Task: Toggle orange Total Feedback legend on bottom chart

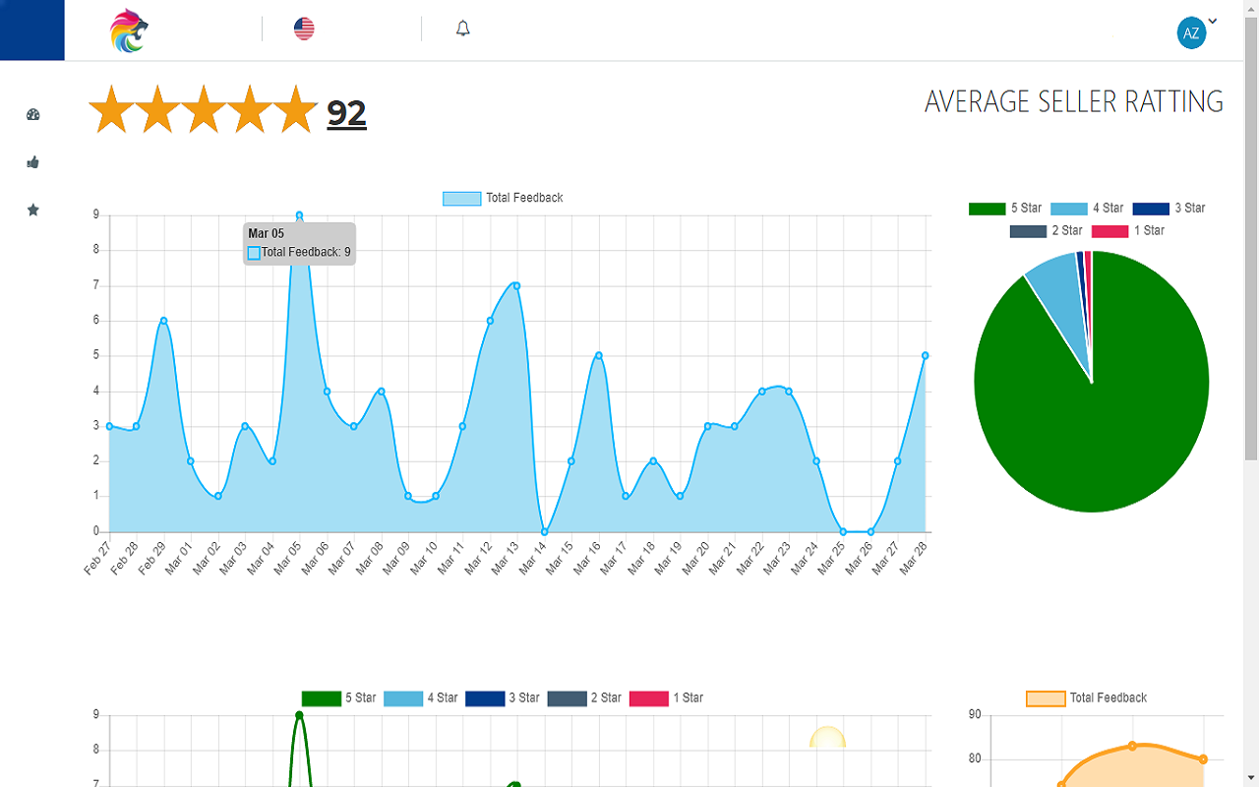Action: (1087, 697)
